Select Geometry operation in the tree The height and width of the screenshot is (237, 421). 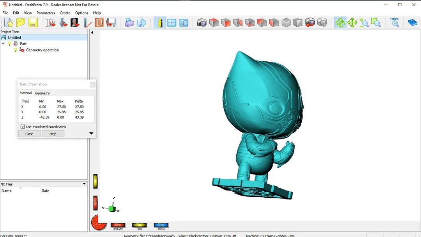[x=42, y=50]
